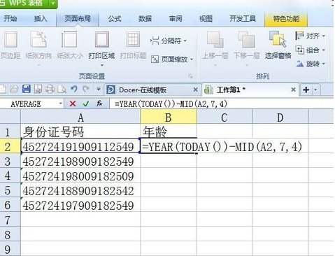Close the 工作簿1 tab

pos(294,90)
